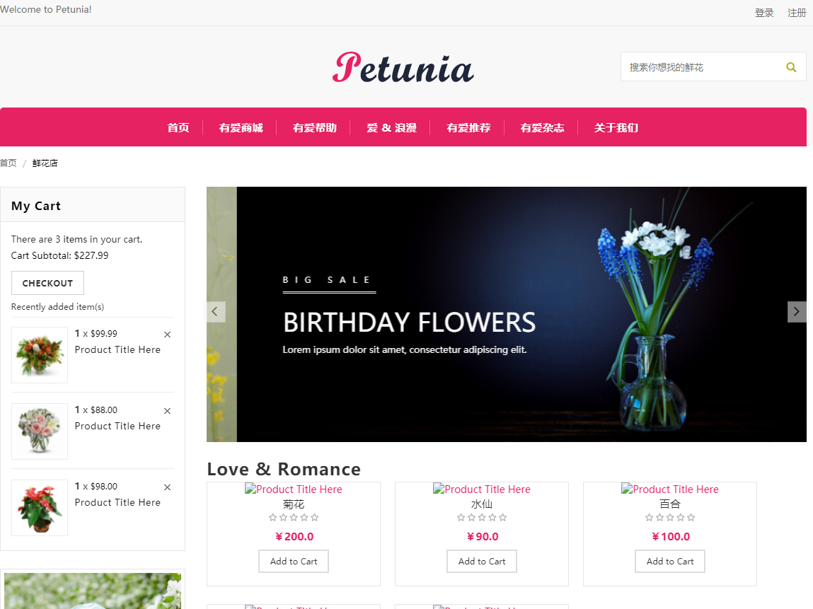Click the 菊花 product name

click(294, 504)
